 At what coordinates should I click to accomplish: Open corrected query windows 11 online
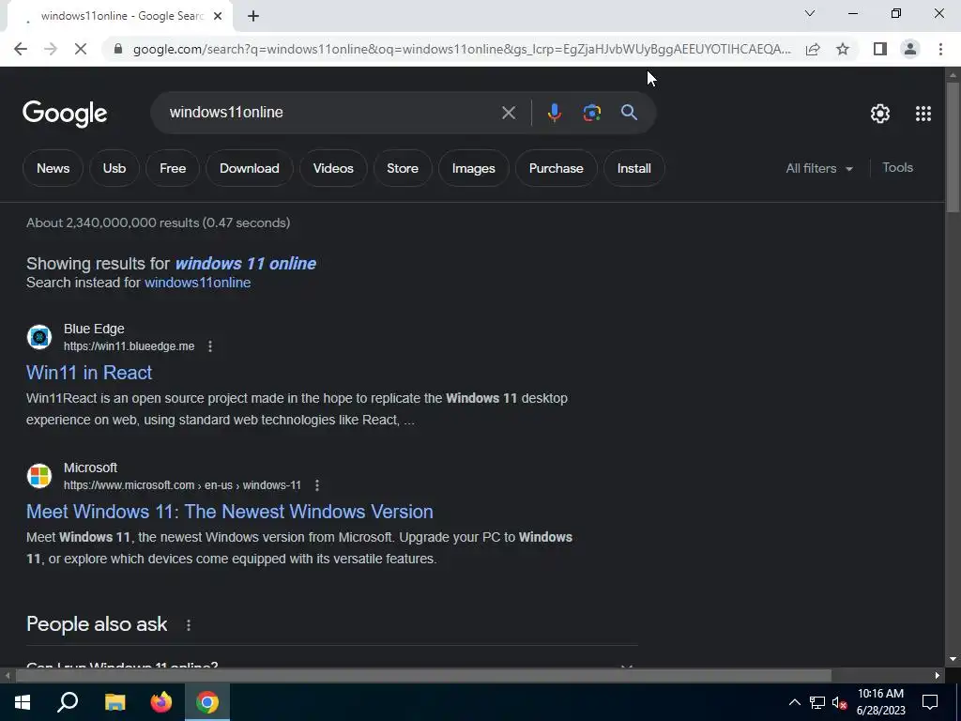(246, 263)
